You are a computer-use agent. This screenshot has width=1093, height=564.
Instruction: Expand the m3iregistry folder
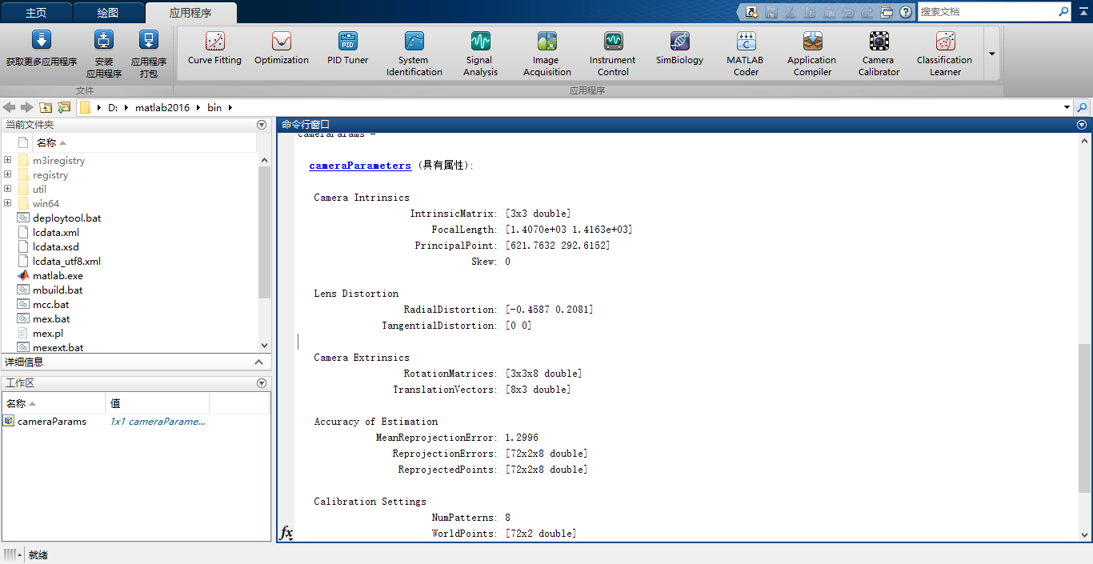[x=7, y=160]
